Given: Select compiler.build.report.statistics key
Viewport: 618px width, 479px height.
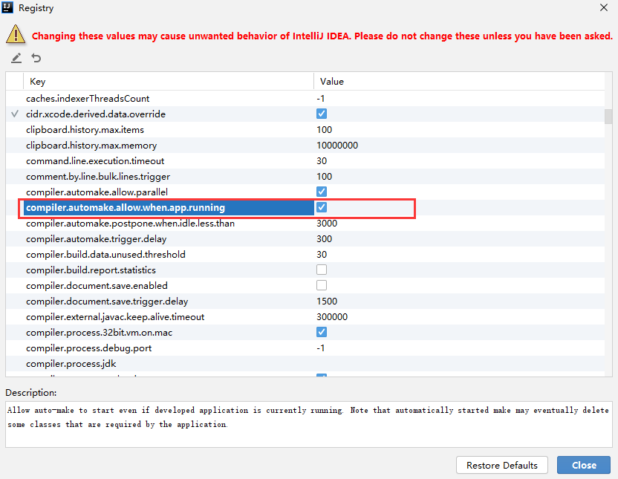Looking at the screenshot, I should click(x=91, y=270).
